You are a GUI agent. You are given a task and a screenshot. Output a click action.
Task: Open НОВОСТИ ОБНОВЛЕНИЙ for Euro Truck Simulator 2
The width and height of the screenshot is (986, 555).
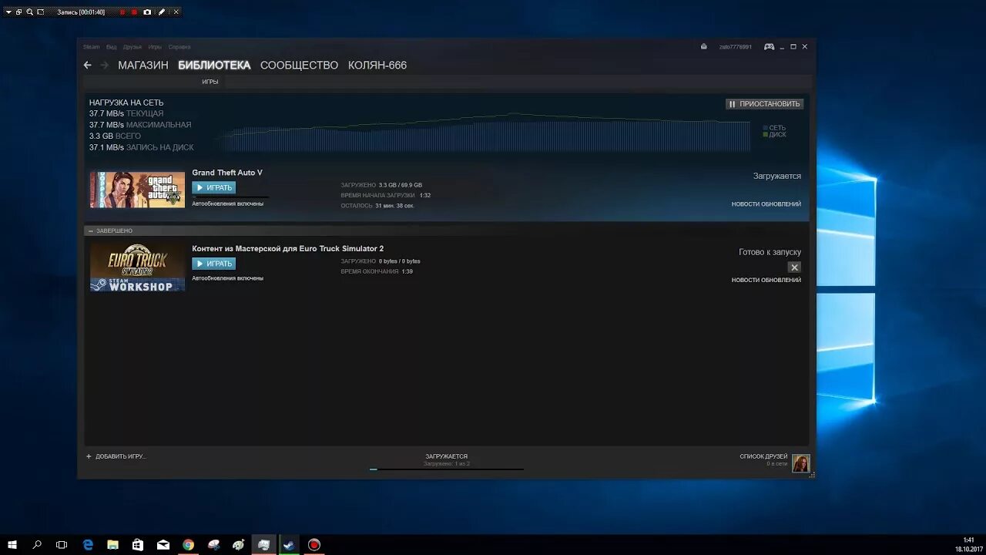point(766,281)
